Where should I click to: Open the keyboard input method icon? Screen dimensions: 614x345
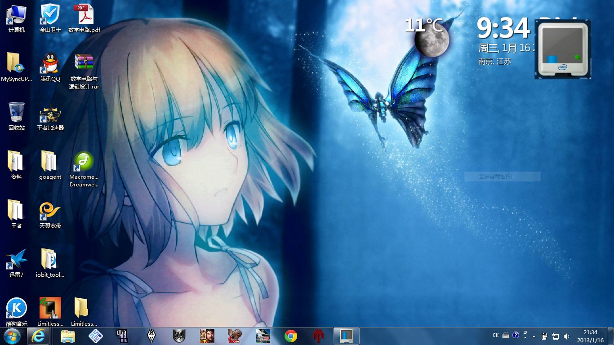click(x=506, y=335)
